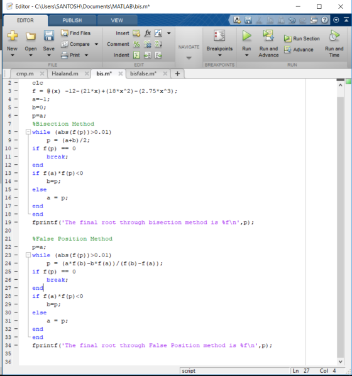Open the Haaland.m file tab
This screenshot has height=376, width=352.
[65, 74]
